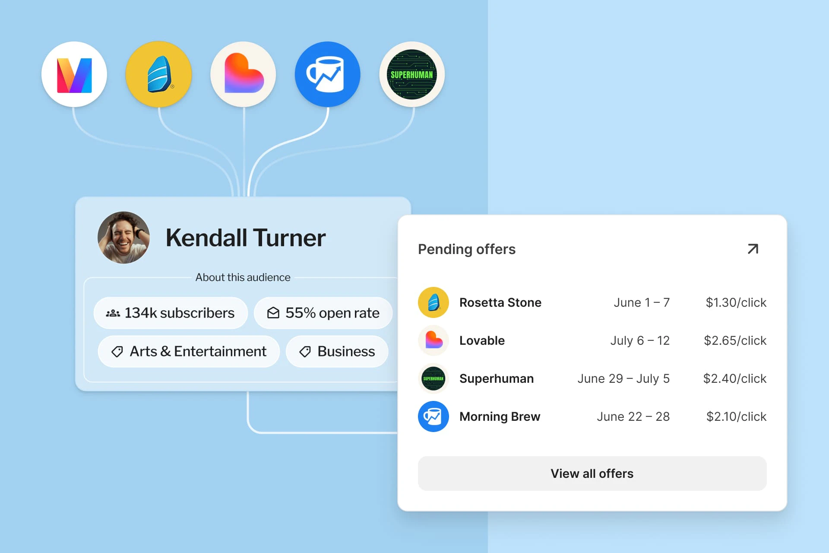The height and width of the screenshot is (553, 829).
Task: Click the $2.40/click rate
Action: [x=735, y=378]
